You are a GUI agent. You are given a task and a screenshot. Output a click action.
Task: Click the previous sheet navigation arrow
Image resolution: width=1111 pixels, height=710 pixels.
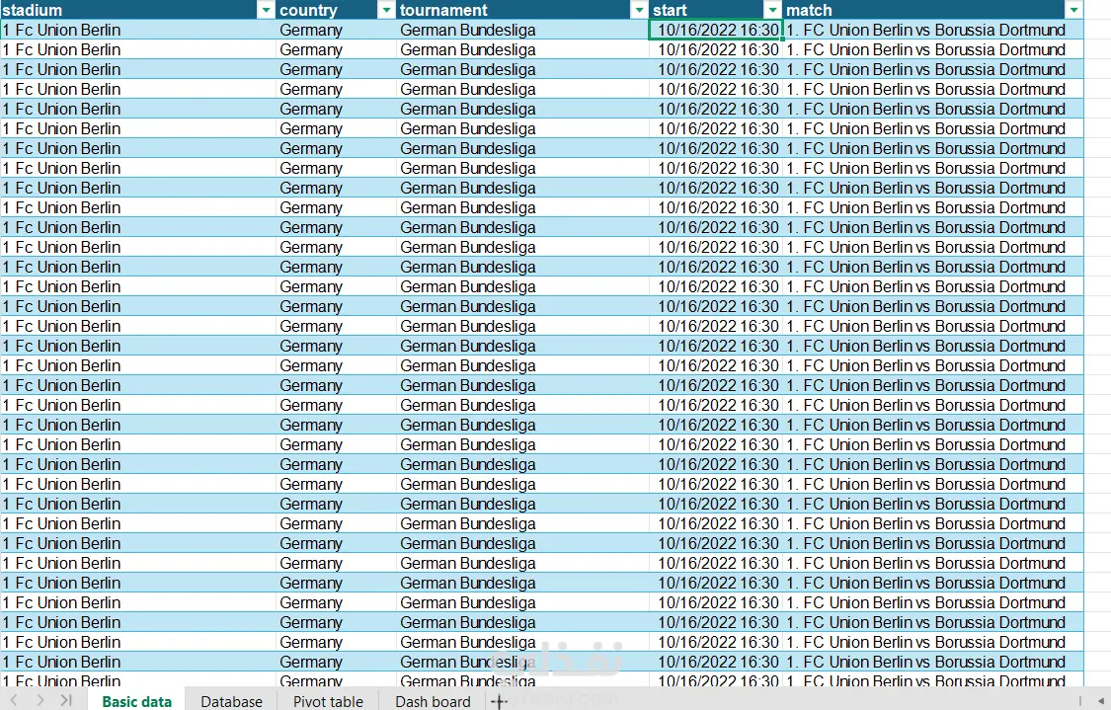pyautogui.click(x=14, y=701)
